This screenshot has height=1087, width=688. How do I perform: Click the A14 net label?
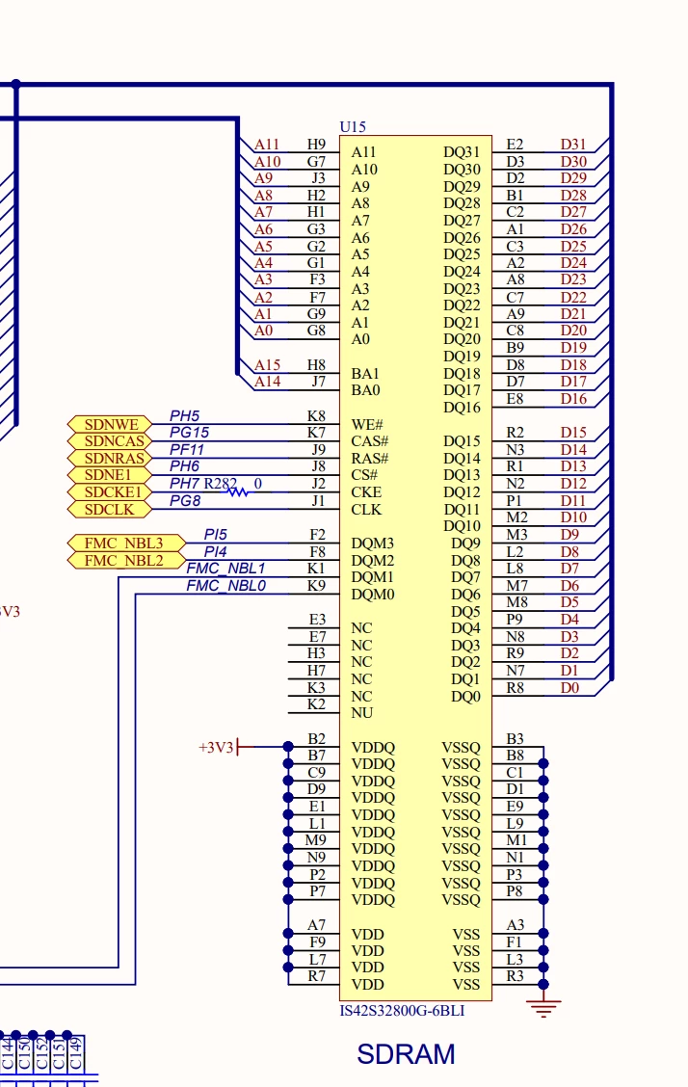coord(268,382)
